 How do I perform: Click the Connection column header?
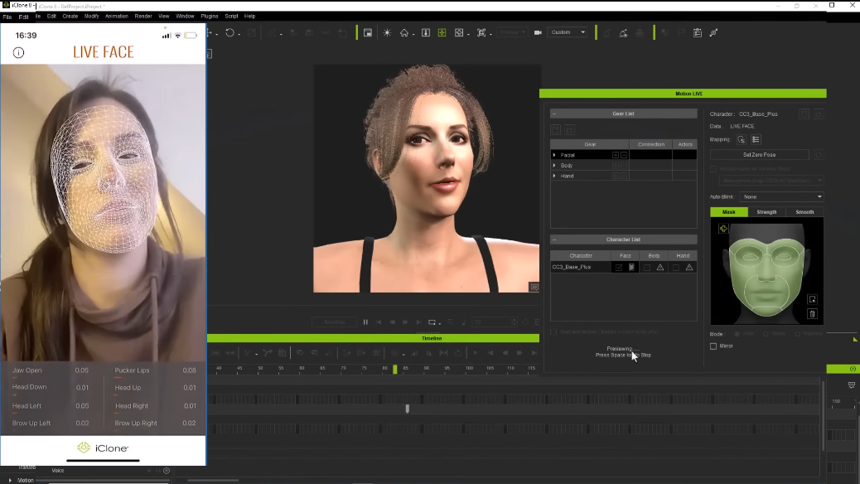point(651,144)
